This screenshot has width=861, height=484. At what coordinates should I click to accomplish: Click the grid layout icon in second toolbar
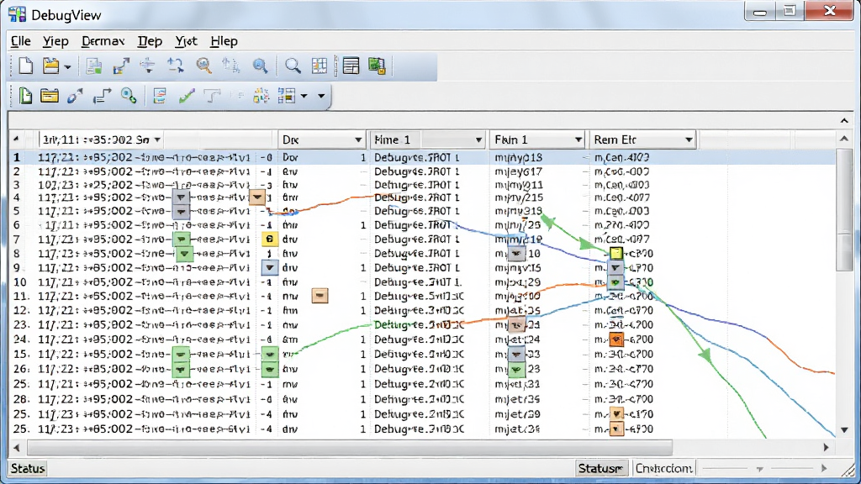(x=287, y=96)
